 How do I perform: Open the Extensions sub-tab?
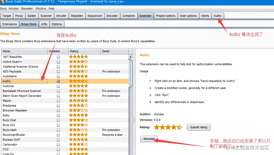tap(10, 24)
